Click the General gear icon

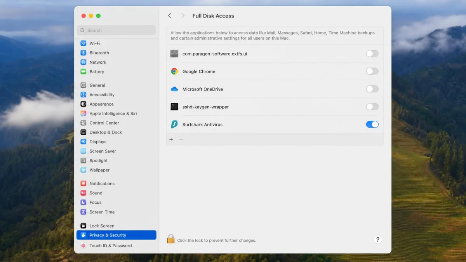pos(83,85)
